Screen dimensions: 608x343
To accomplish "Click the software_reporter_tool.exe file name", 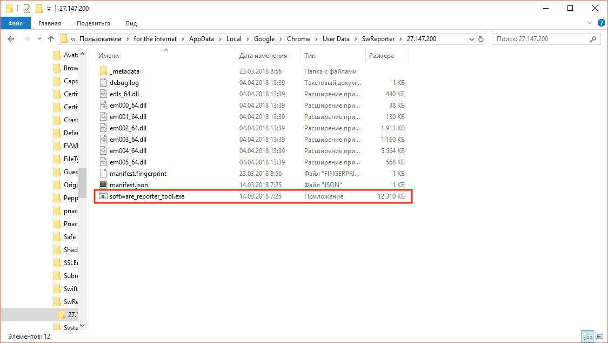I will (147, 196).
